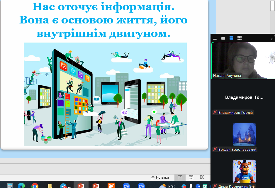Click Дима Корнейчик's bear avatar tile
The image size is (275, 188).
tap(244, 171)
